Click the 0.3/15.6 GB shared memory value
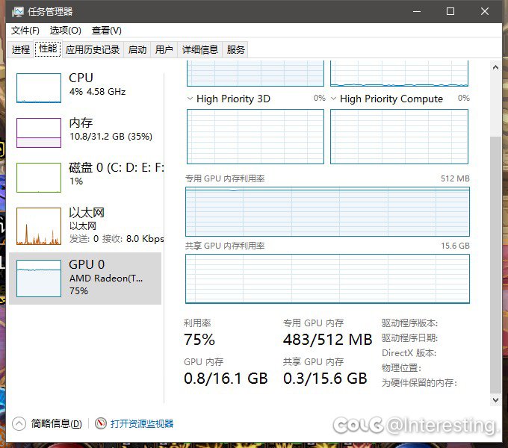The height and width of the screenshot is (448, 508). pyautogui.click(x=325, y=379)
